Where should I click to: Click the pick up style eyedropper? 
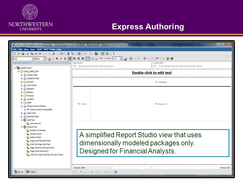point(157,58)
